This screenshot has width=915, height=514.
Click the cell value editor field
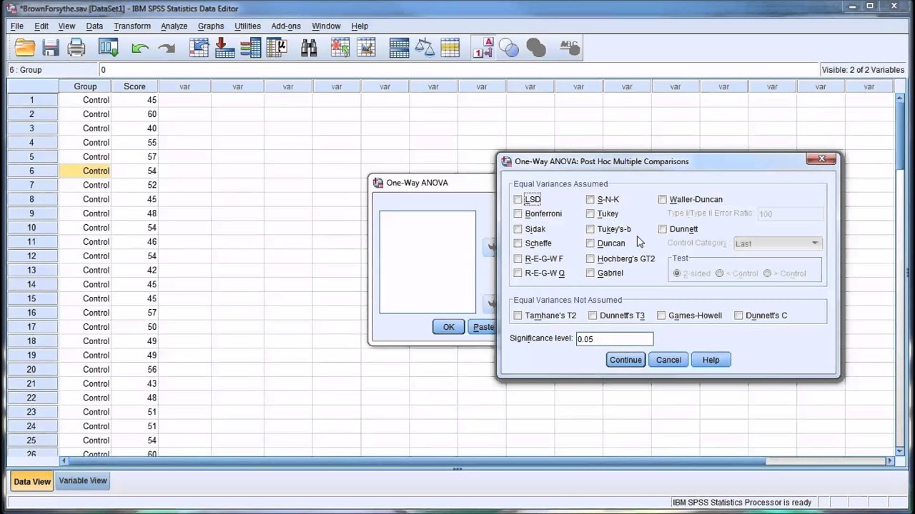click(x=459, y=70)
